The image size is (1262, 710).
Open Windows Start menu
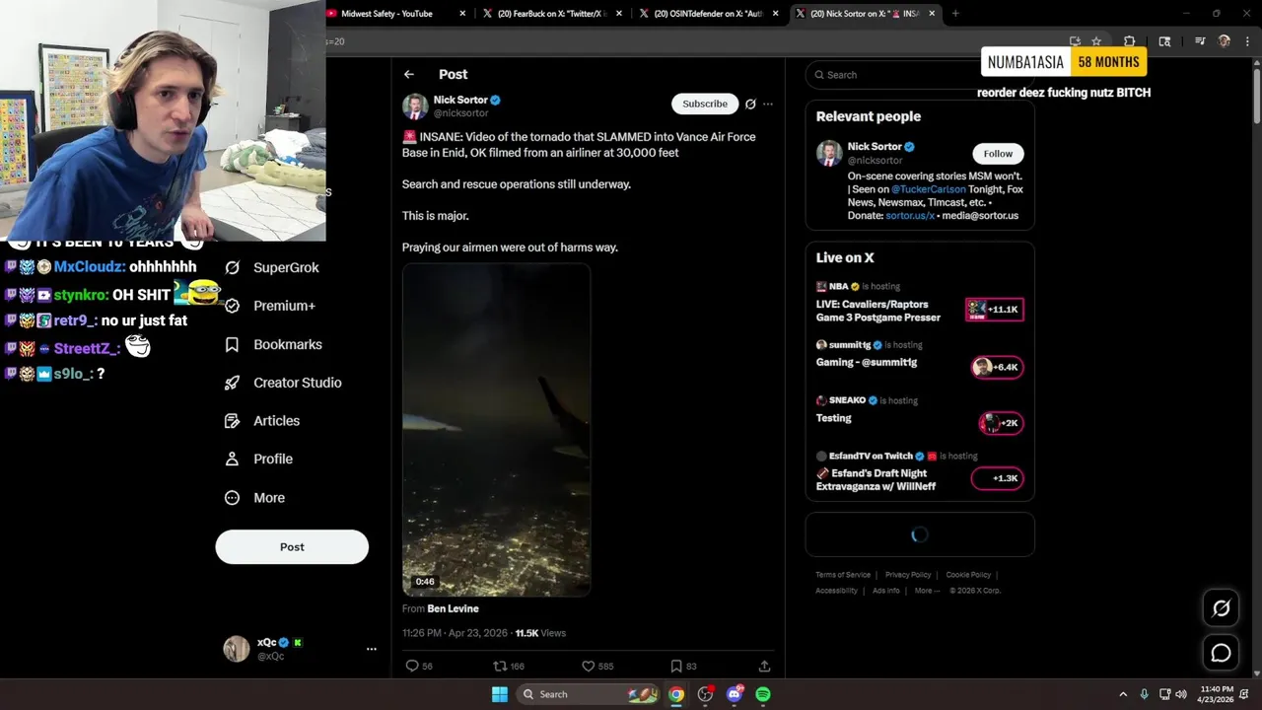tap(500, 694)
